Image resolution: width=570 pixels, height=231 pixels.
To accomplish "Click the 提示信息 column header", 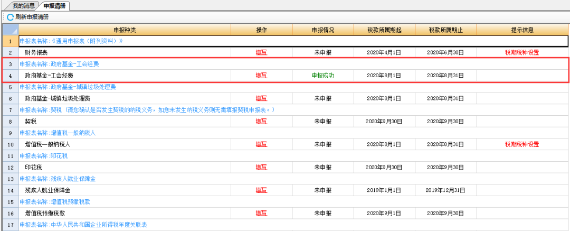I will point(522,30).
